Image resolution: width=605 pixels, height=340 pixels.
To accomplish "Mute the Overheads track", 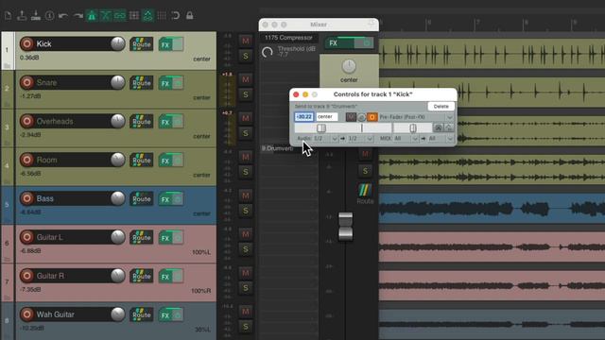I will tap(246, 118).
